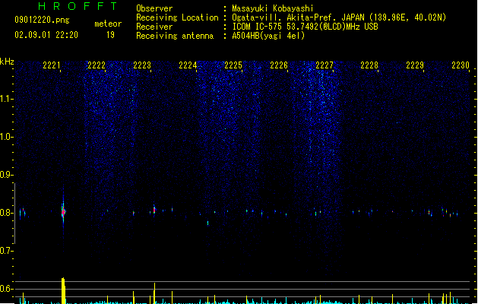This screenshot has width=478, height=304.
Task: Click the 2225 time marker
Action: (233, 65)
